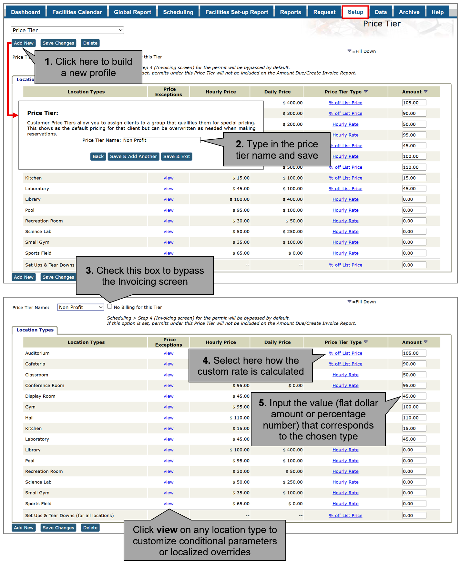The height and width of the screenshot is (564, 461).
Task: Open the Facilities Calendar tab
Action: (77, 12)
